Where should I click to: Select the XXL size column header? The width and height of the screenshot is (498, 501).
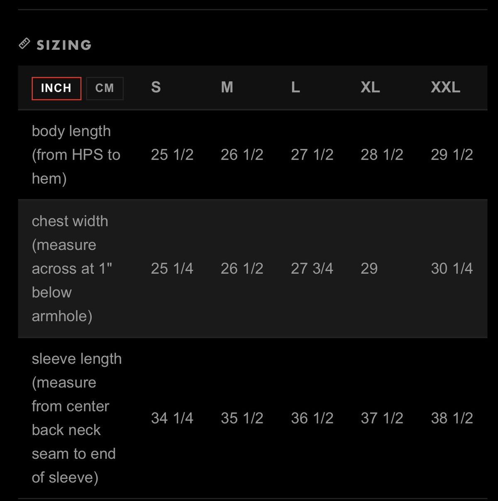pos(446,88)
